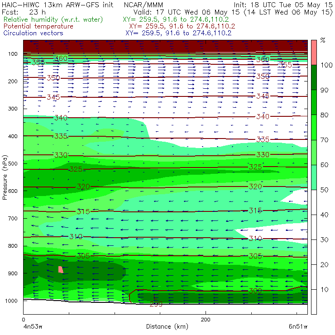
Task: Click the '1000' pressure axis label
Action: click(11, 301)
